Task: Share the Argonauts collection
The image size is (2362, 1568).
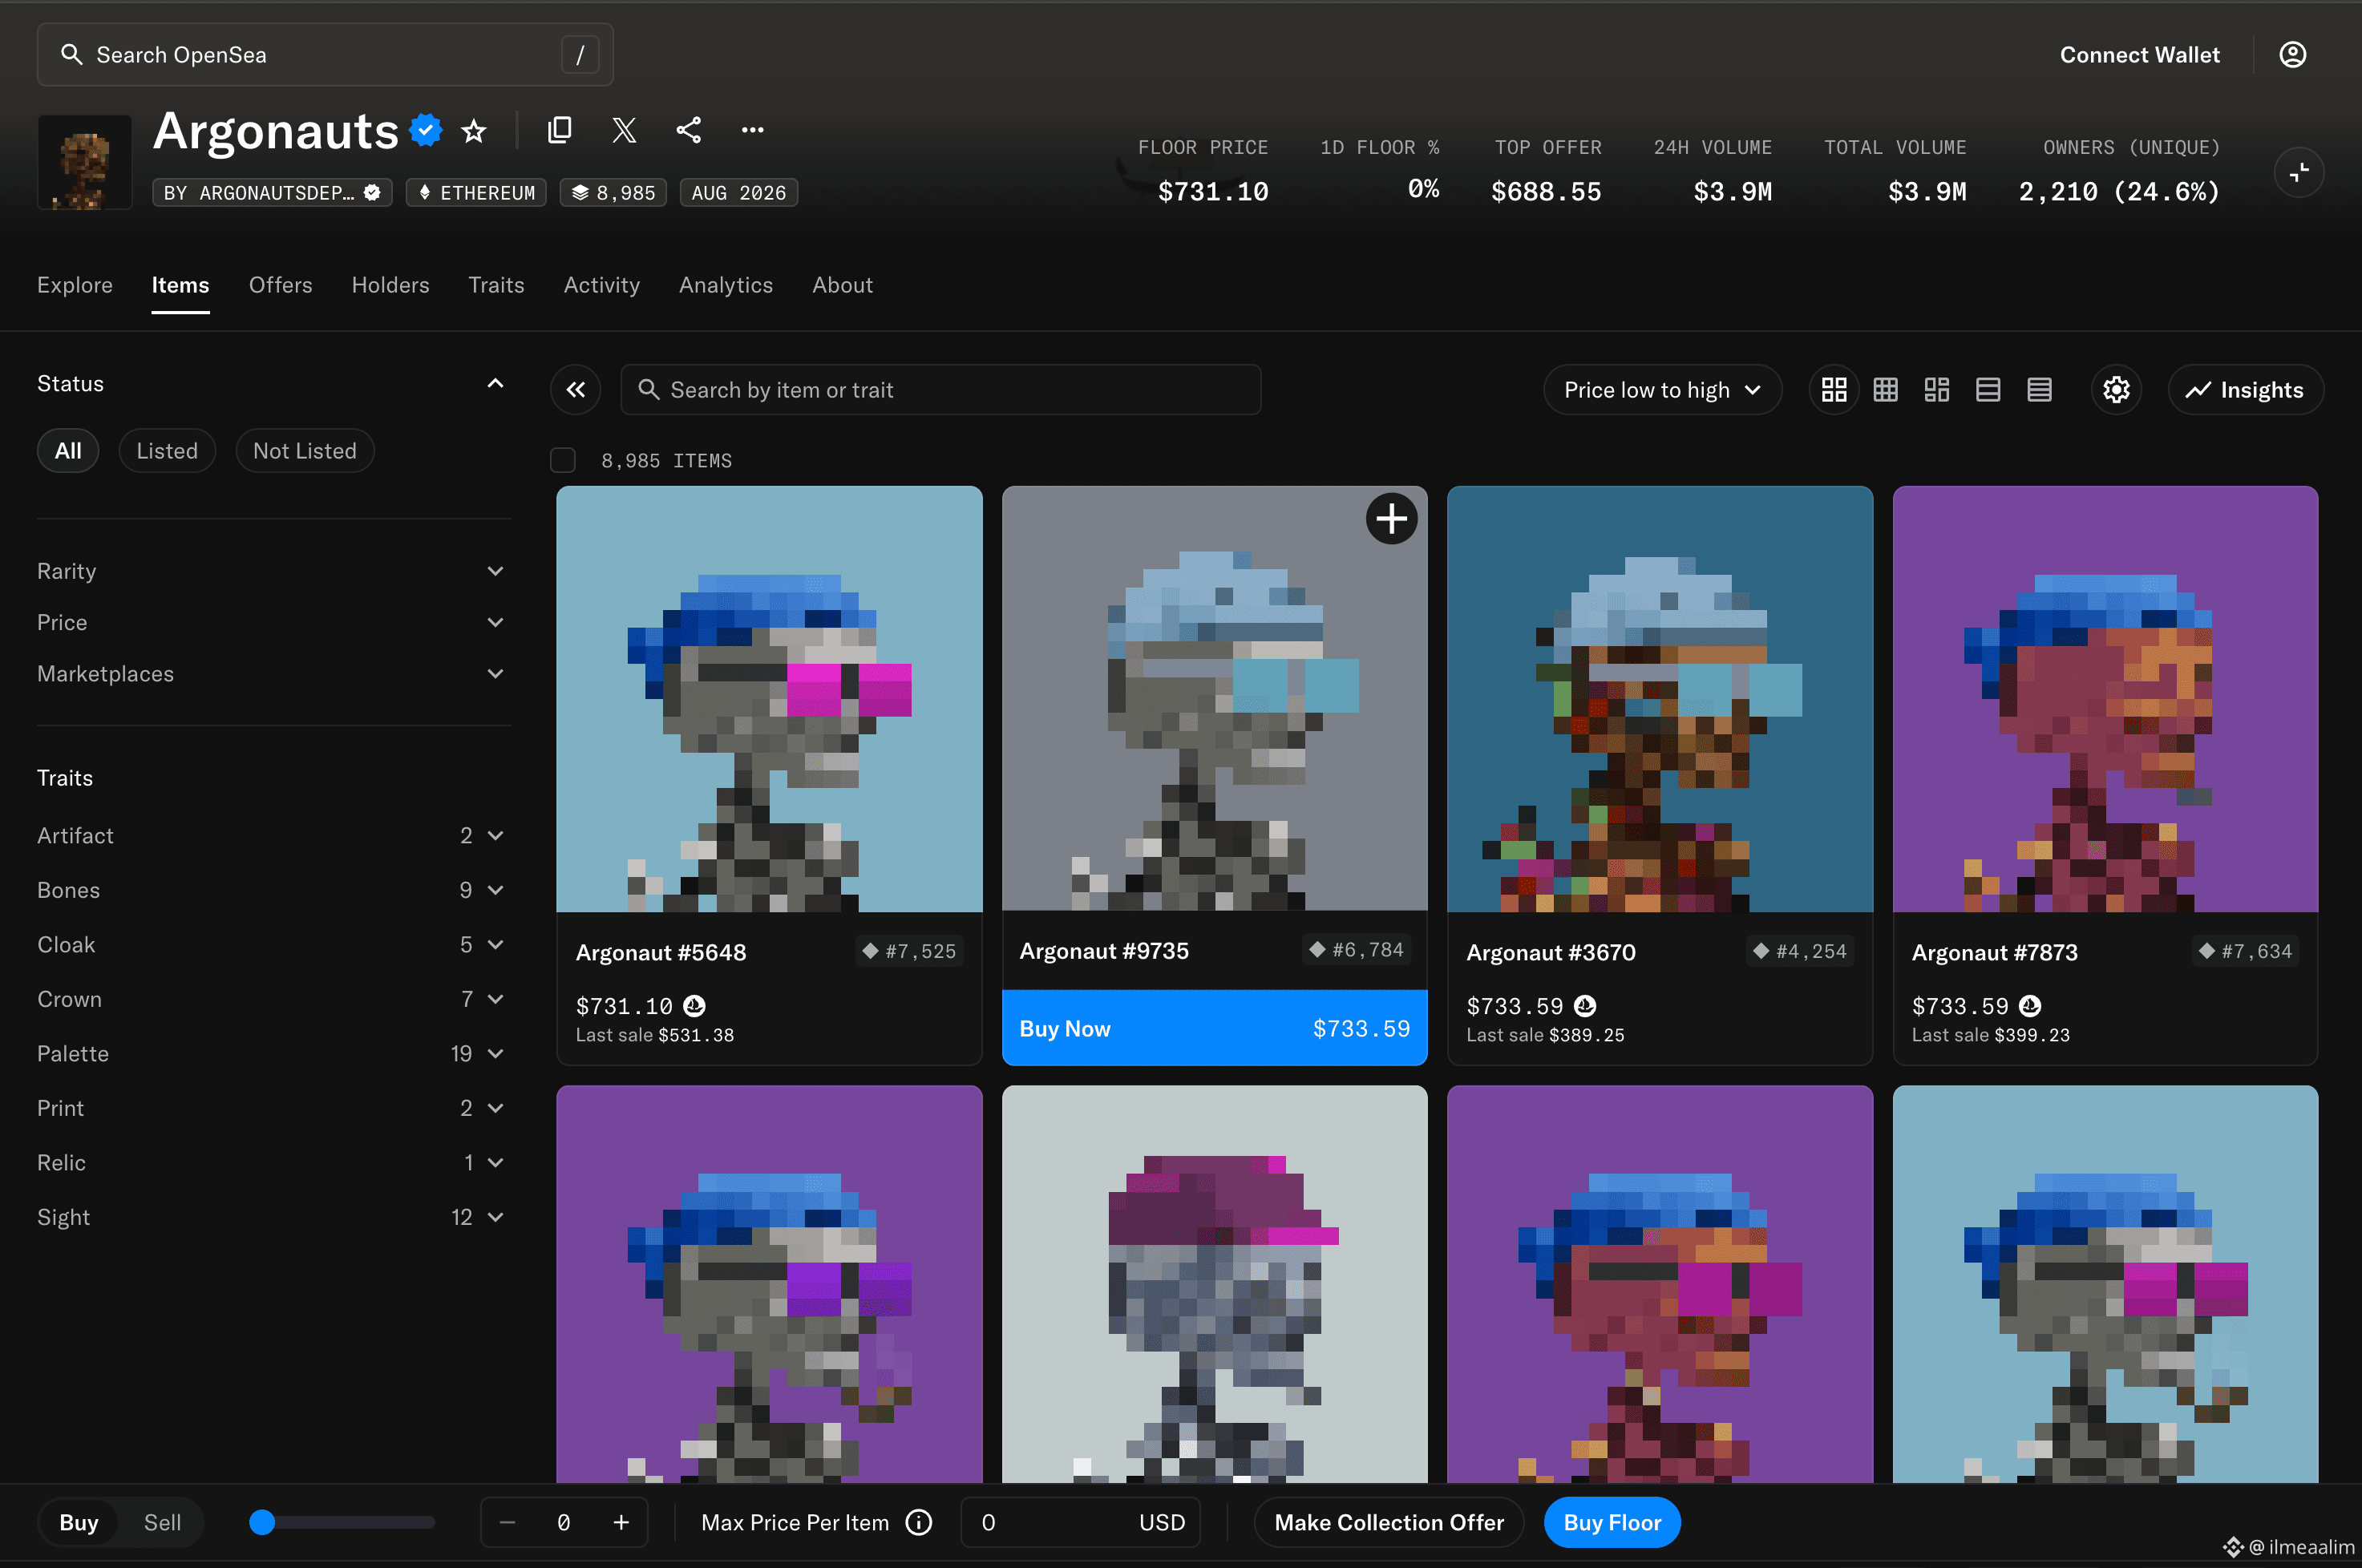Action: [x=688, y=130]
